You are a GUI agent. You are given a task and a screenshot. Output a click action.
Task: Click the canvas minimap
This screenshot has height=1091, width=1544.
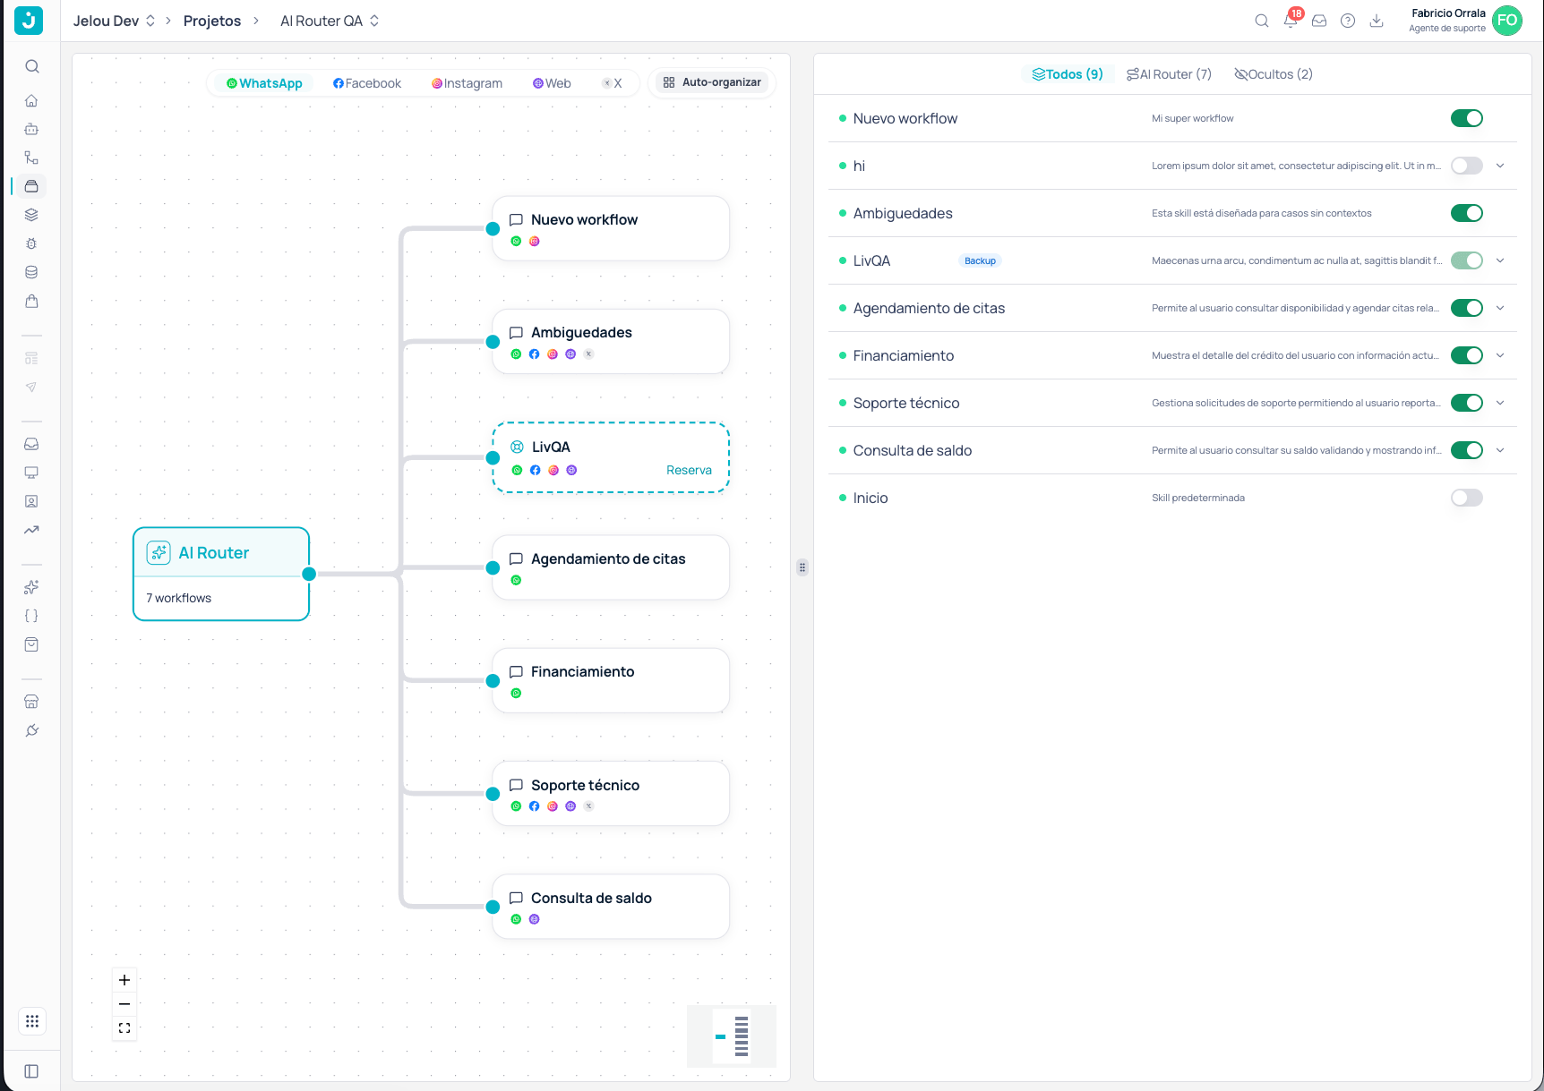point(732,1036)
